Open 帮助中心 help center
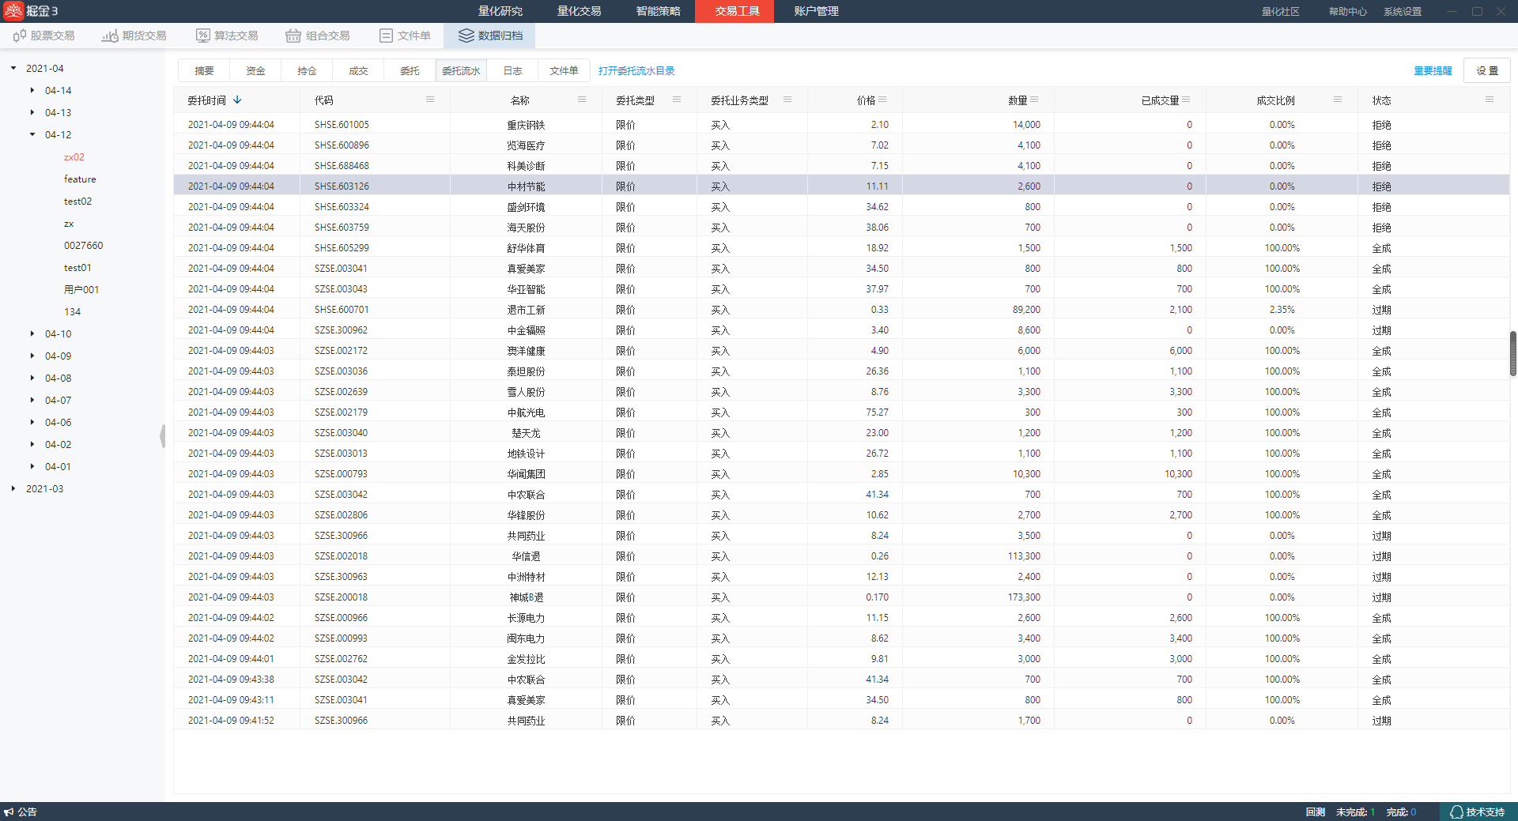1518x821 pixels. coord(1347,12)
